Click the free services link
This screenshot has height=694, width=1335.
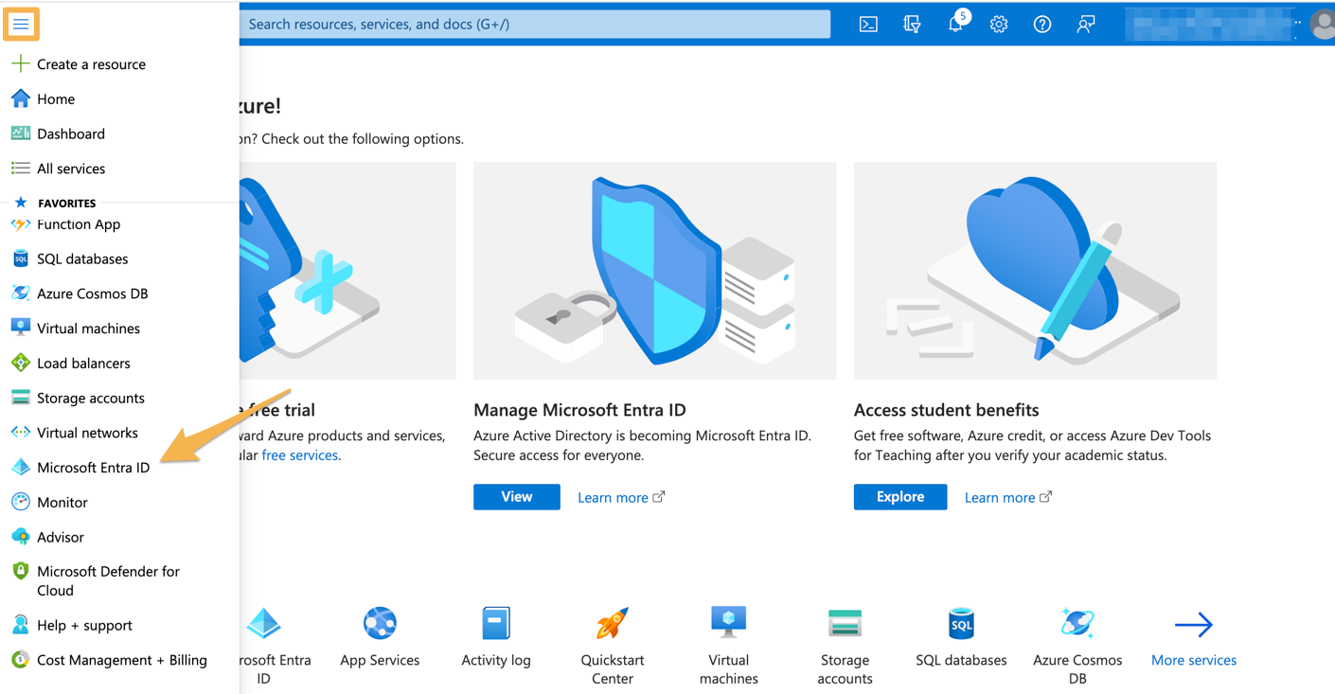tap(299, 455)
